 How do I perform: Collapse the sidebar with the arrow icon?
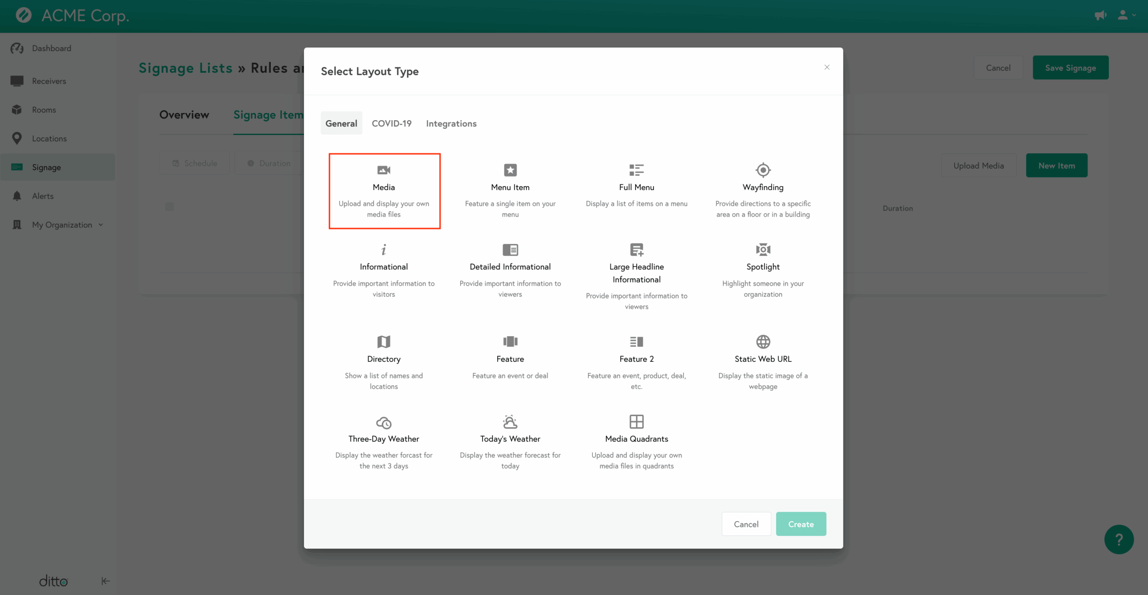(x=105, y=581)
